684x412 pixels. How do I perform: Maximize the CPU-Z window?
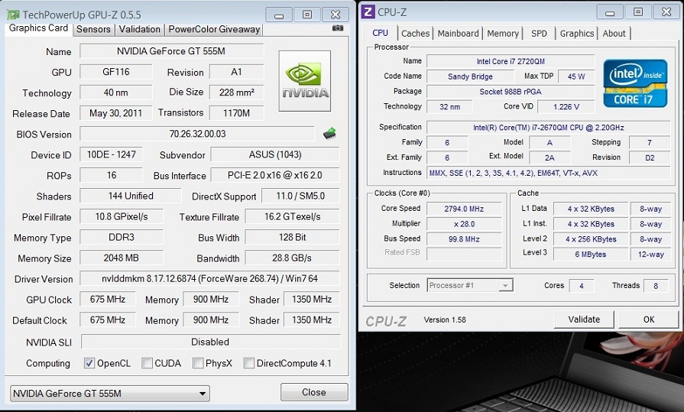[638, 12]
